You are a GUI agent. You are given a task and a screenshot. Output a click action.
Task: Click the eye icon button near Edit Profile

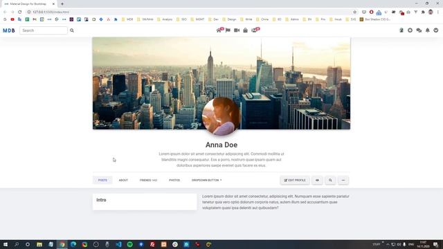(x=317, y=180)
